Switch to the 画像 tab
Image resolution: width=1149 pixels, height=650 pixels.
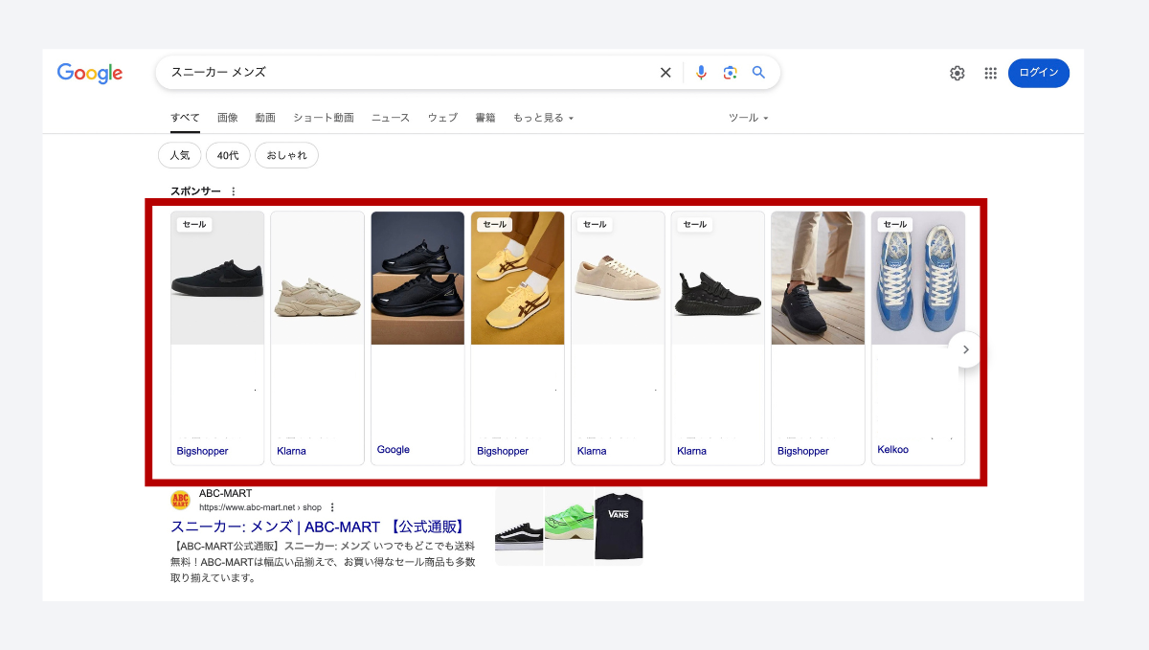[228, 118]
